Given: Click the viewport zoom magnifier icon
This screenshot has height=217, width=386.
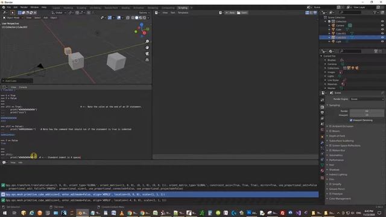Looking at the screenshot, I should tap(147, 42).
